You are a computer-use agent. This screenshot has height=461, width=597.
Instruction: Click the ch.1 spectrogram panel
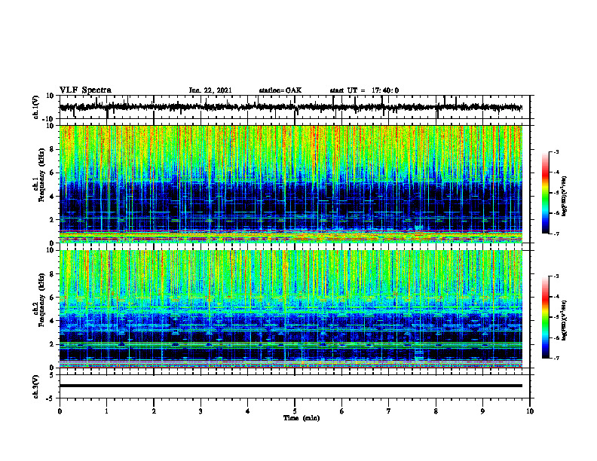coord(291,184)
